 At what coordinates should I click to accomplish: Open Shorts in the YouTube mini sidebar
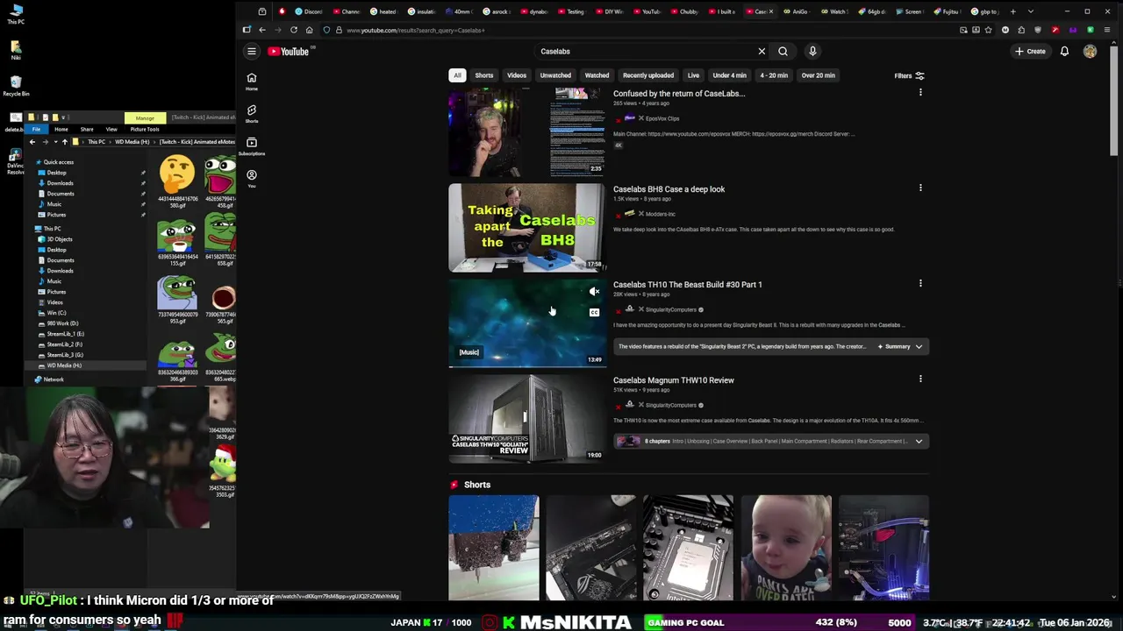tap(252, 114)
